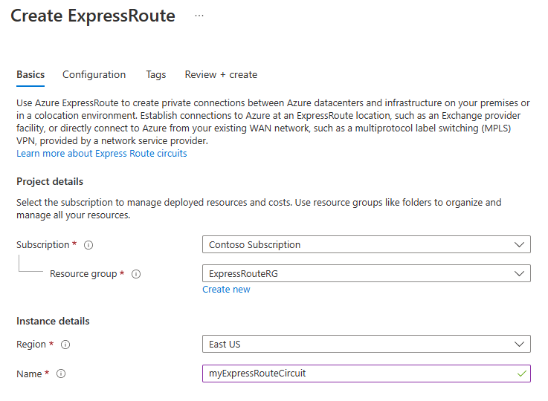Click the Region info icon

point(65,345)
